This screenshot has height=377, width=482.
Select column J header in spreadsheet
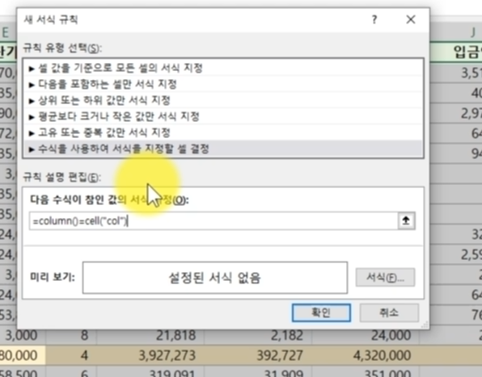pyautogui.click(x=456, y=32)
